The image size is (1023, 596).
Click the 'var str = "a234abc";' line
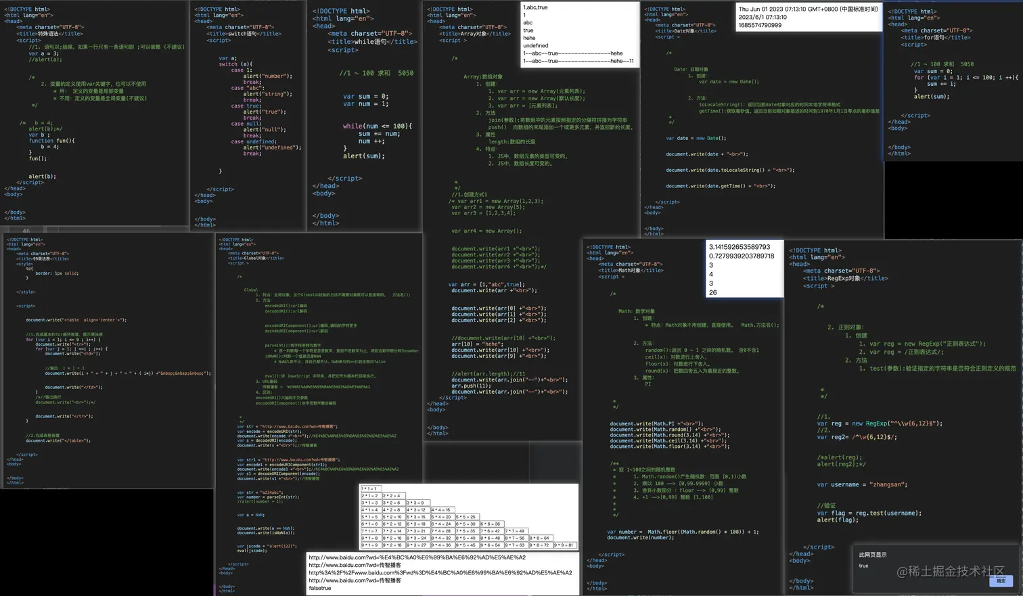click(259, 492)
